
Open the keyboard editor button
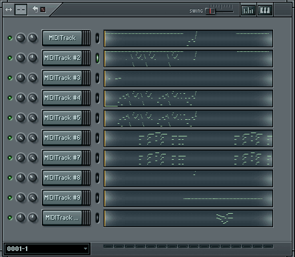[x=265, y=10]
